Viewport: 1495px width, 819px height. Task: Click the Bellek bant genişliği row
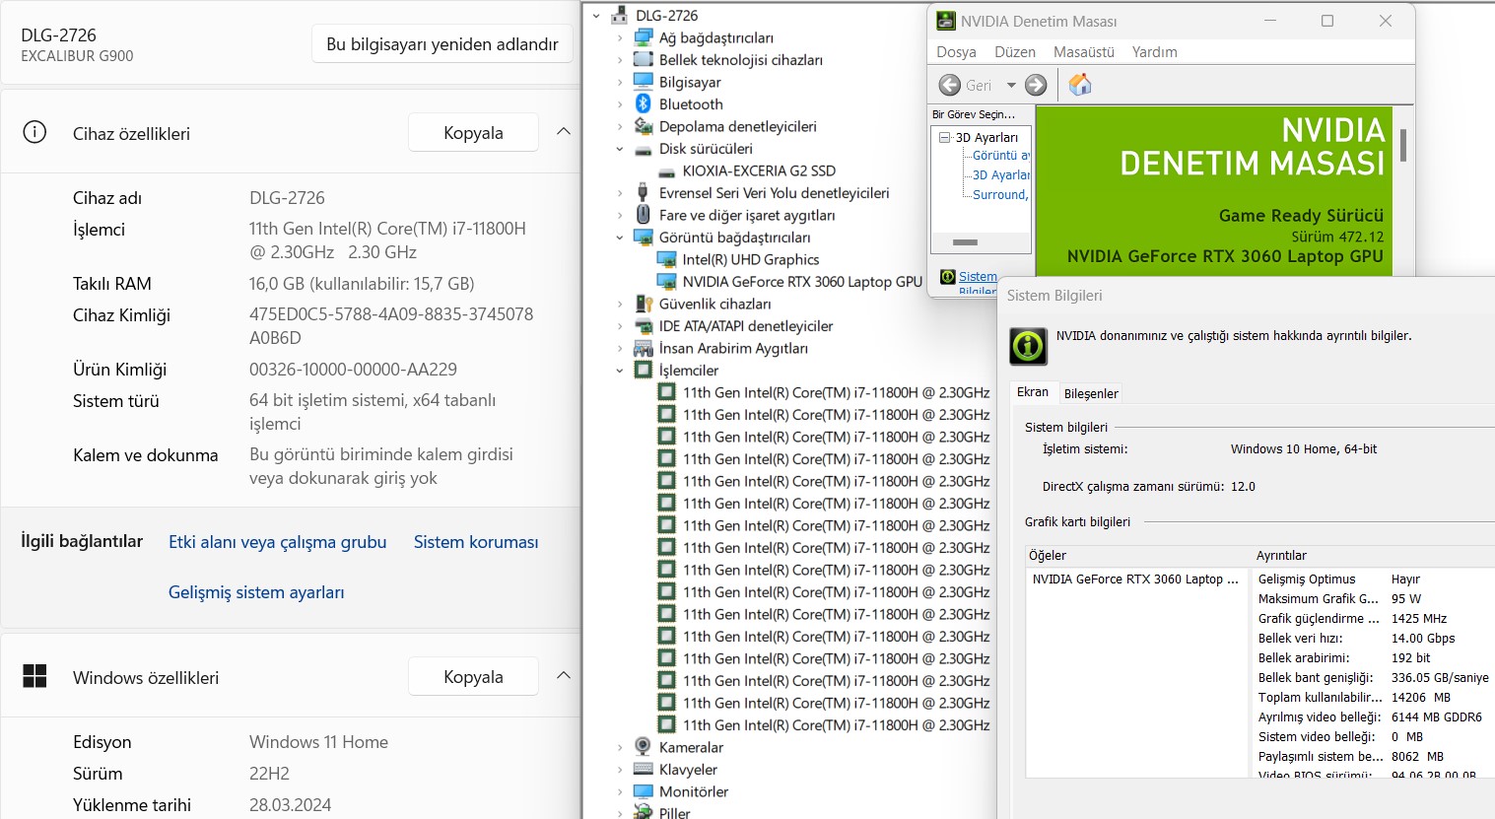[x=1372, y=678]
